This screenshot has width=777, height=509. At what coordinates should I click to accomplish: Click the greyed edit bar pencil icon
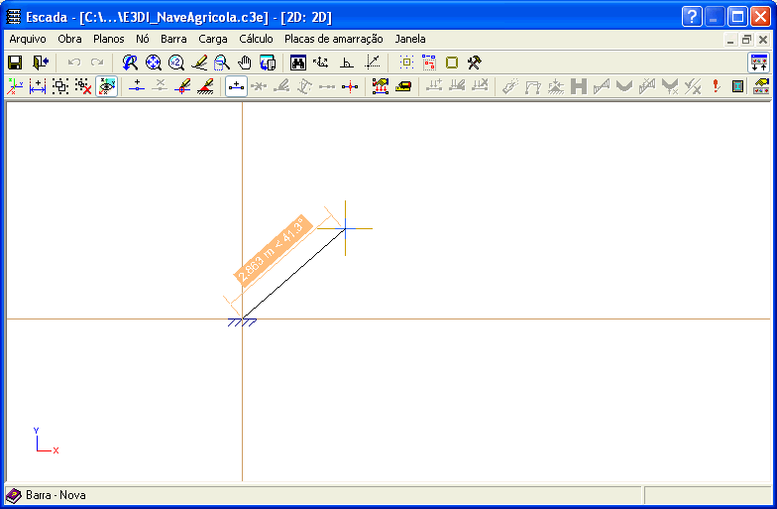pos(281,86)
